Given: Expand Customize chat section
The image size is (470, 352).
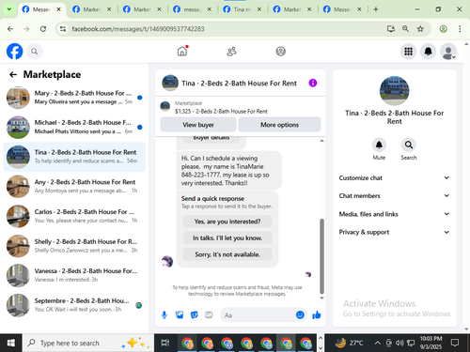Looking at the screenshot, I should click(394, 177).
